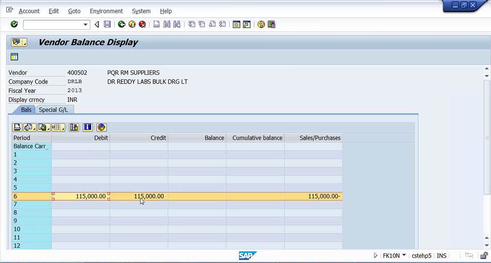Open Help with the question mark icon
The image size is (491, 263).
261,24
